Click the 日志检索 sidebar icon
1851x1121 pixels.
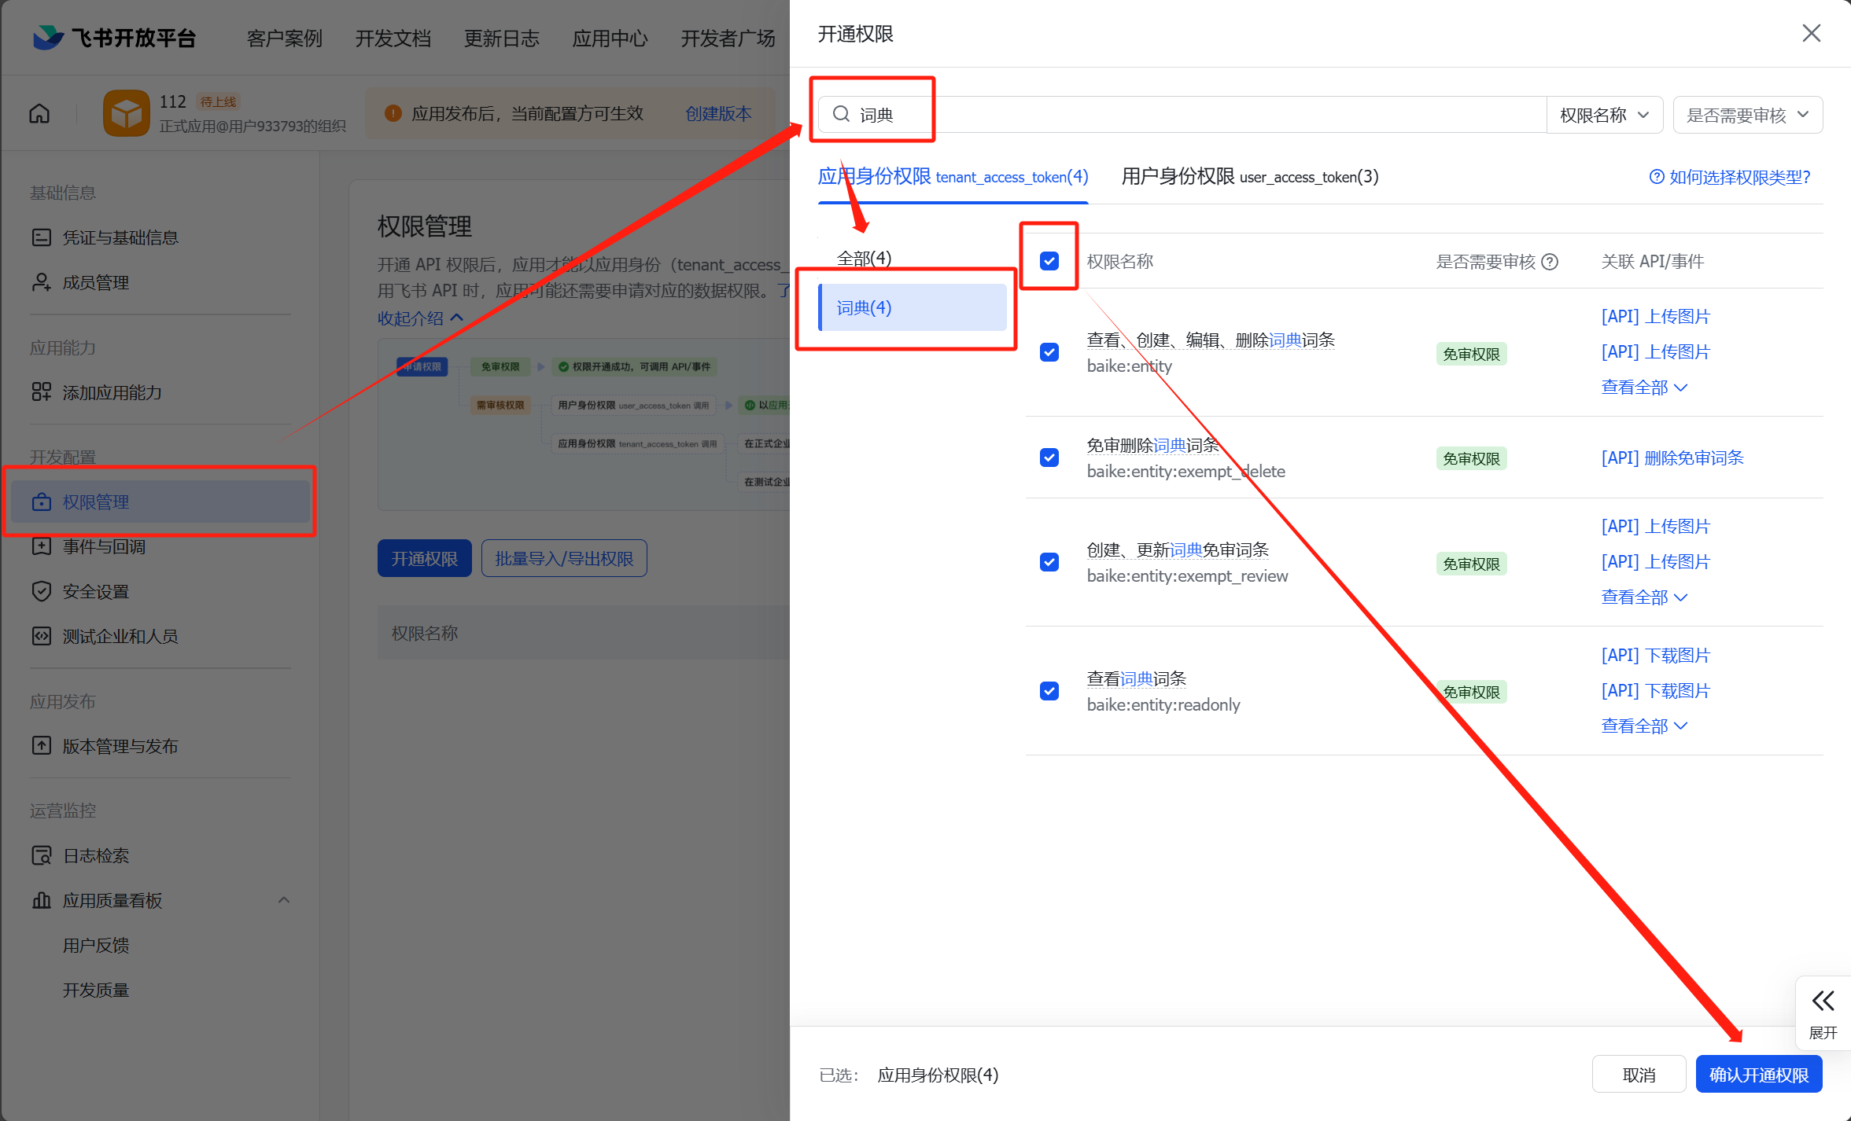coord(41,855)
